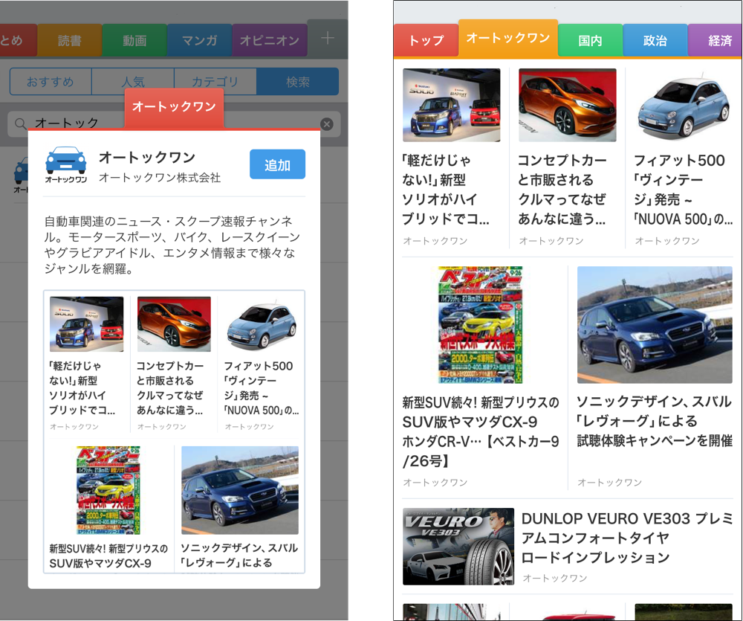Select the 人気 segment
743x621 pixels.
[133, 82]
